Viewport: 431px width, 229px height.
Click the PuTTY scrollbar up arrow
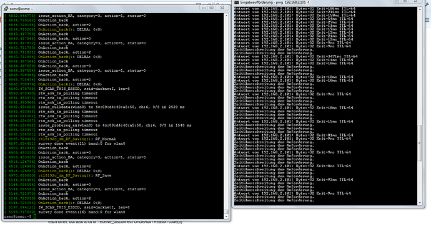click(x=227, y=16)
